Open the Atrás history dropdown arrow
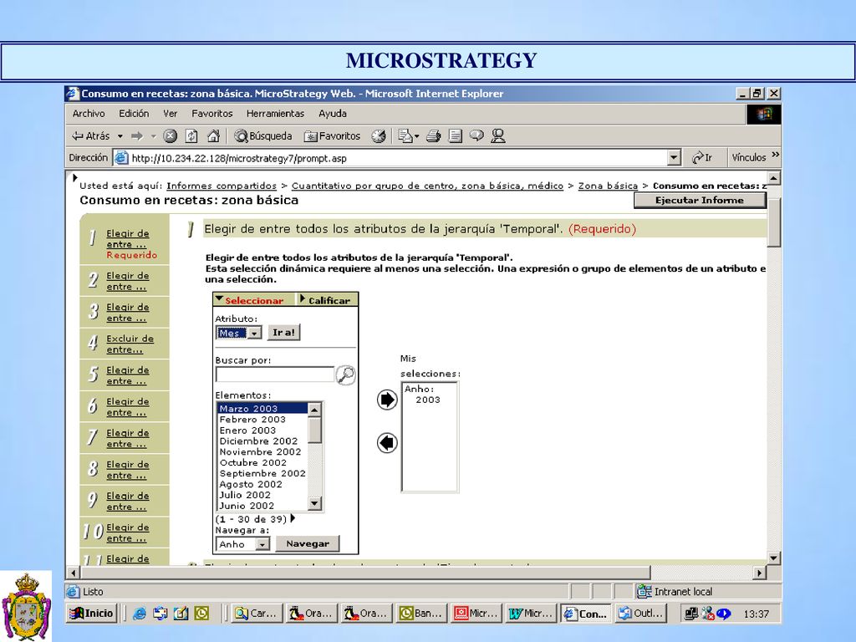 pyautogui.click(x=120, y=136)
